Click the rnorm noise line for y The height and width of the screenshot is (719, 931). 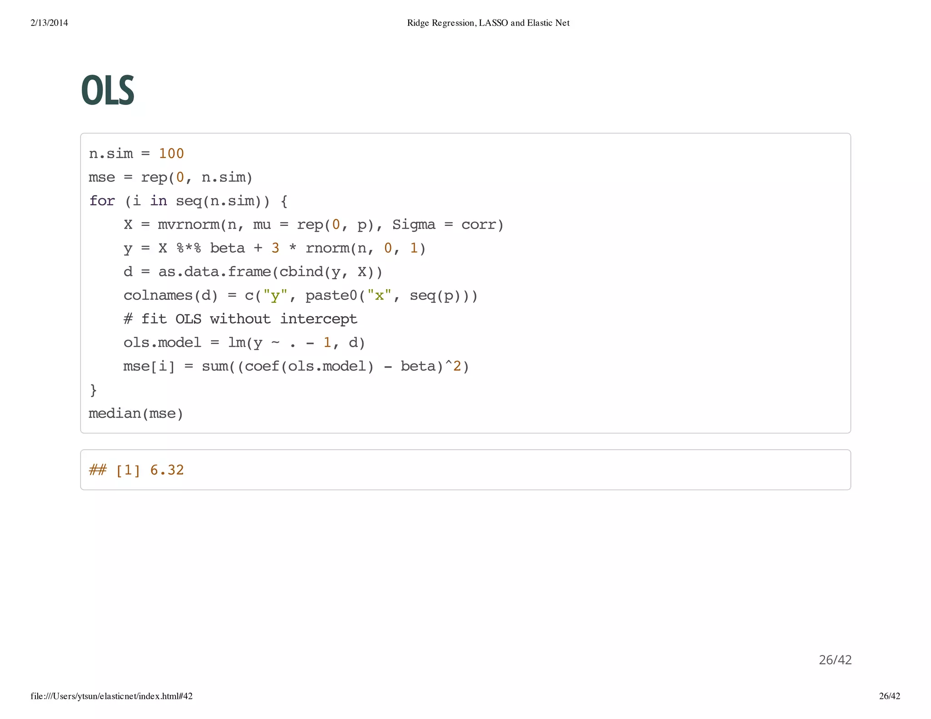click(x=274, y=248)
